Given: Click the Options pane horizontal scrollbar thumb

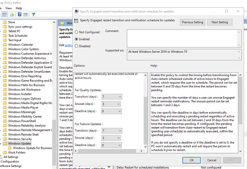Looking at the screenshot, I should coord(107,151).
